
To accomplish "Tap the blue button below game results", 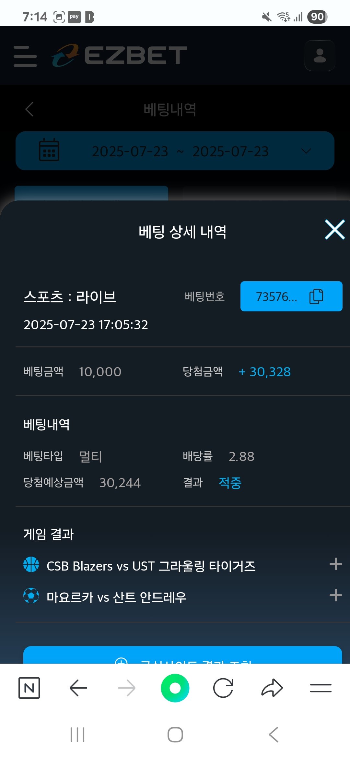I will (x=183, y=656).
